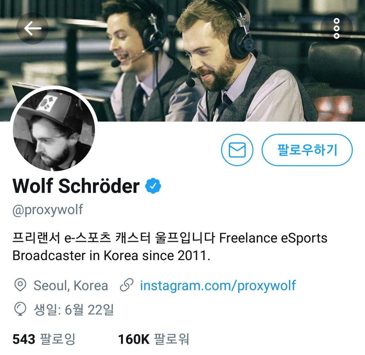Click the Wolf Schröder display name
Image resolution: width=365 pixels, height=355 pixels.
pos(76,186)
